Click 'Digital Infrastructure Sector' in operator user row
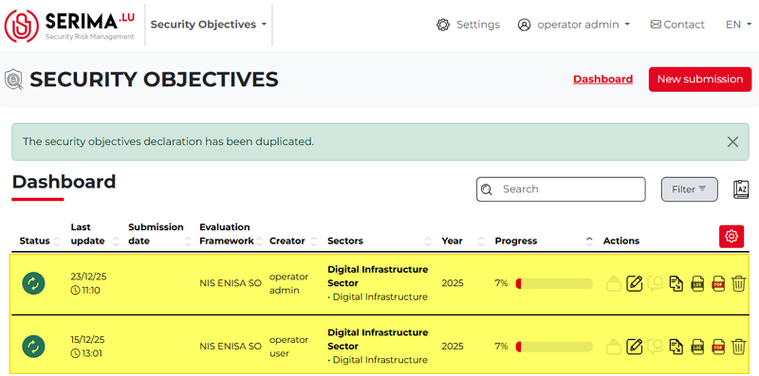 tap(378, 339)
